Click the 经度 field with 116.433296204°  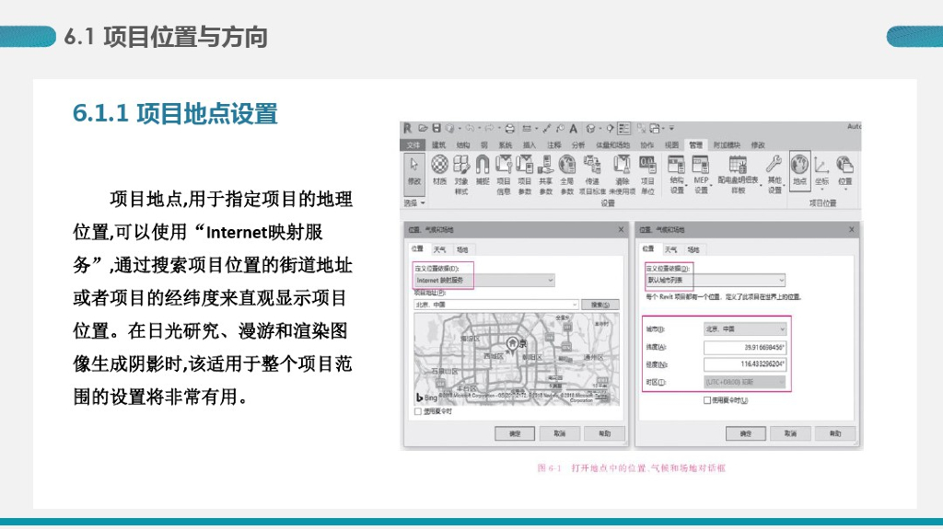pyautogui.click(x=744, y=364)
